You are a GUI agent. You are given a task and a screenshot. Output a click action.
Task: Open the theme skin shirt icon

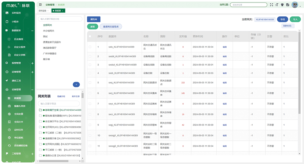[282, 5]
